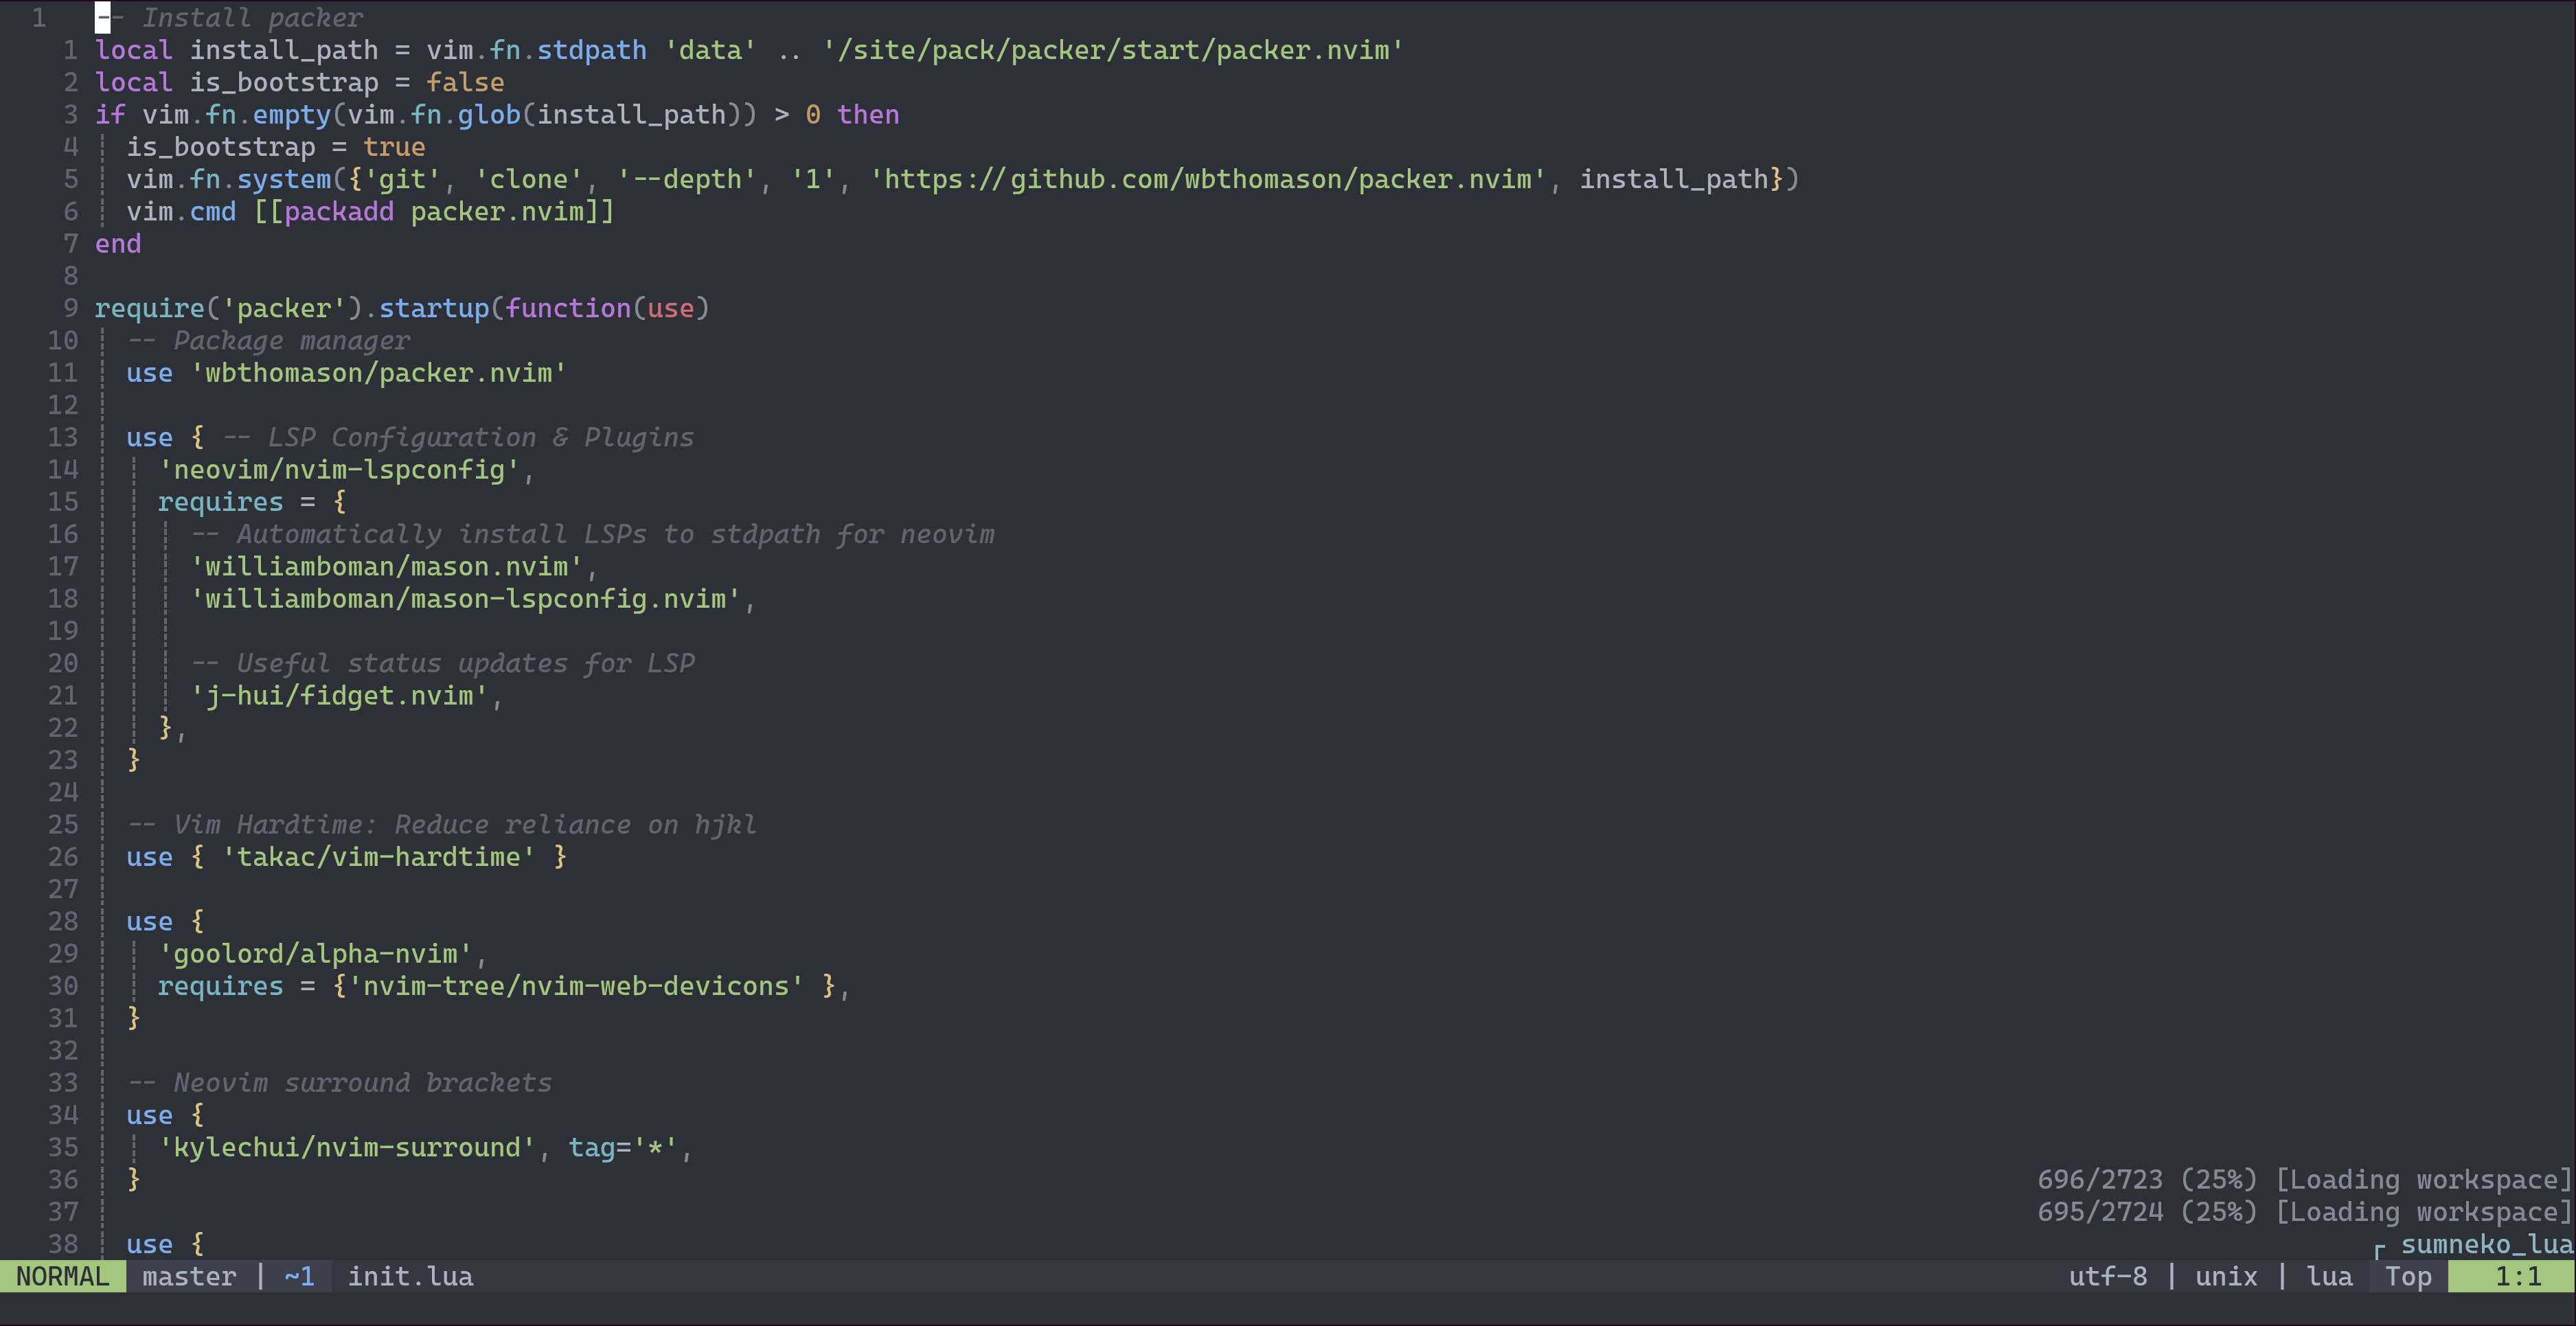Viewport: 2576px width, 1326px height.
Task: Select the init.lua filename in statusline
Action: [410, 1276]
